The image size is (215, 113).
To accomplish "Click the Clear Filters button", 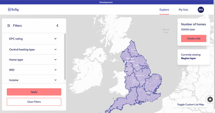I will point(34,102).
